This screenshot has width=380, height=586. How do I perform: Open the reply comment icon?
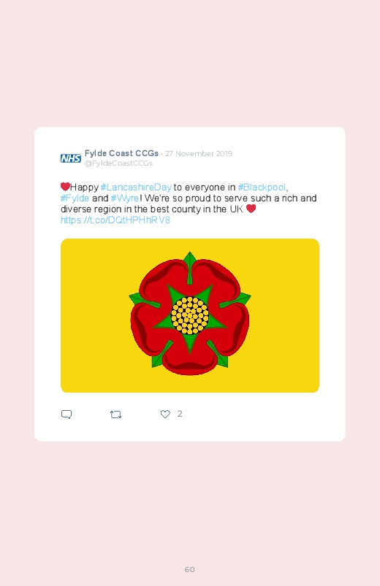tap(66, 414)
